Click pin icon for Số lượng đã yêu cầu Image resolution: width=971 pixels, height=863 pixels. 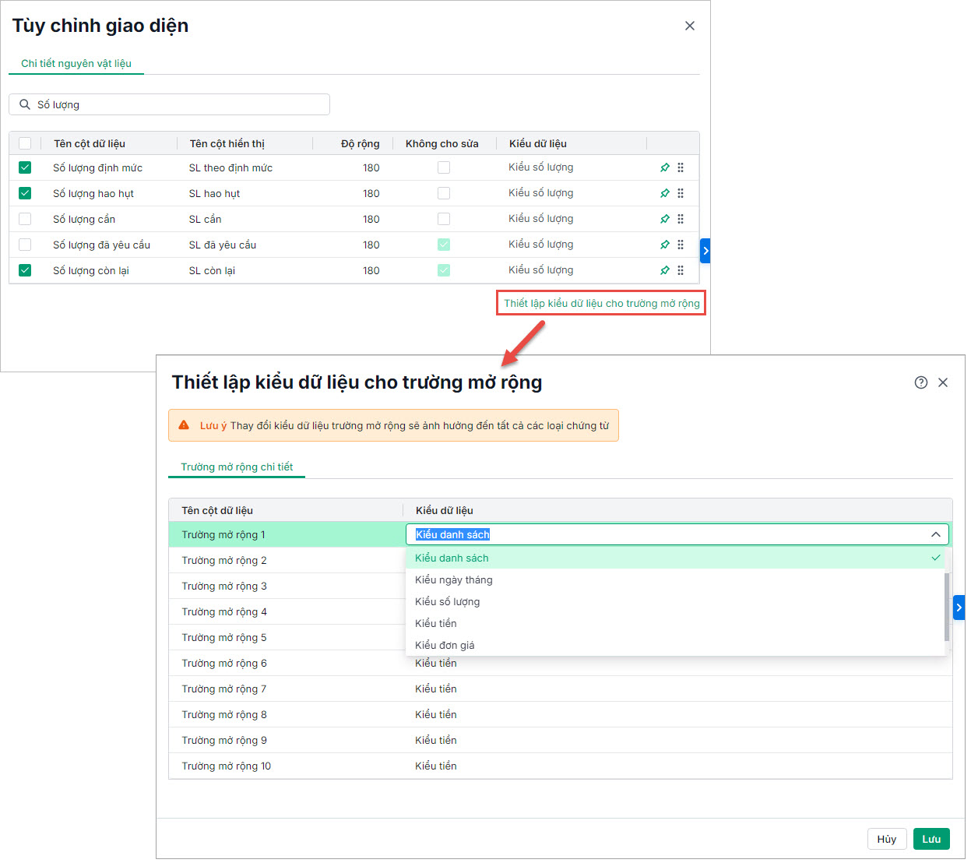click(x=664, y=245)
